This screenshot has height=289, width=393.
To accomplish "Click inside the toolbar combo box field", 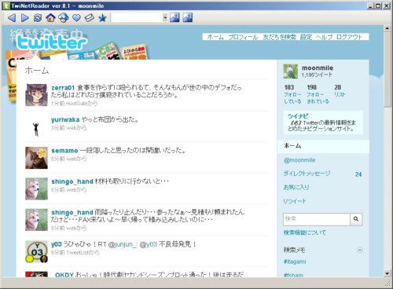I will click(x=137, y=18).
